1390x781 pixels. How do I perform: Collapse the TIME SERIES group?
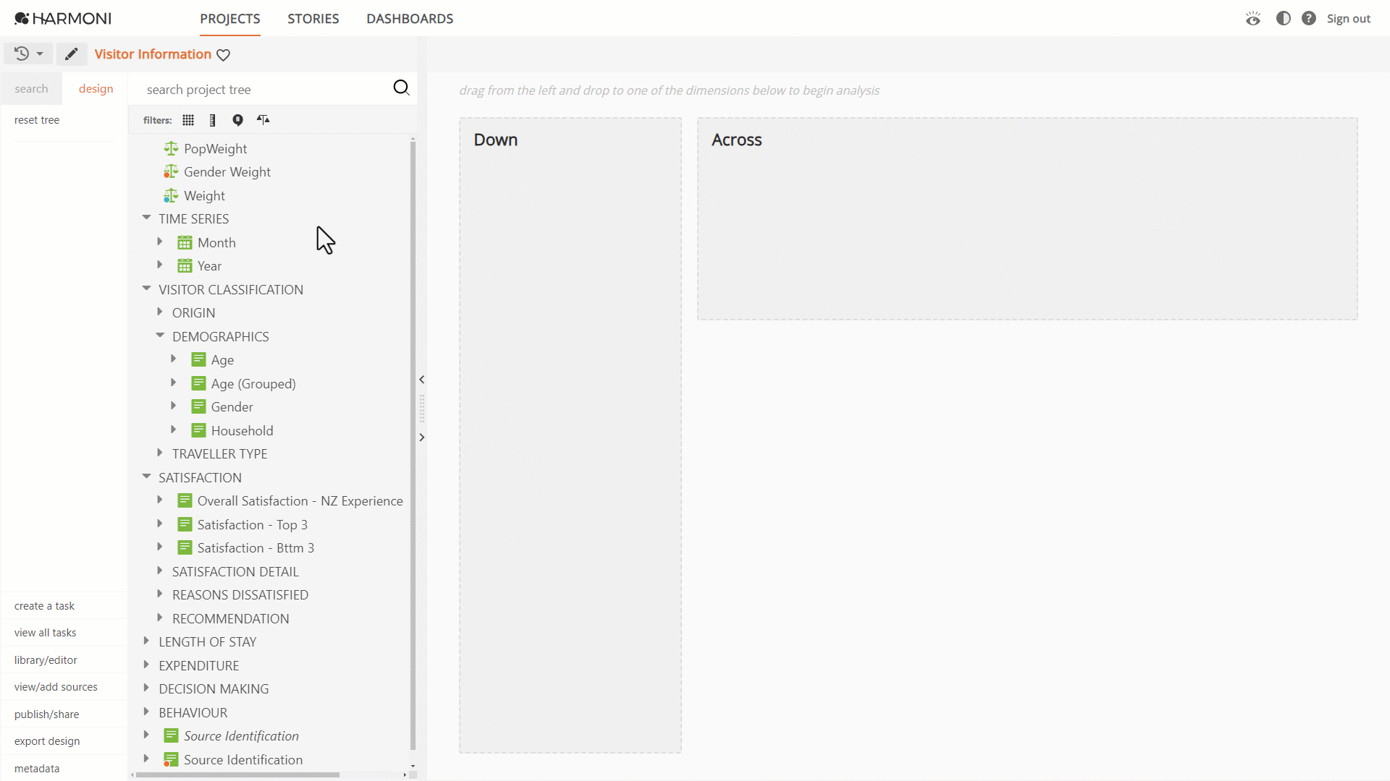pos(146,218)
